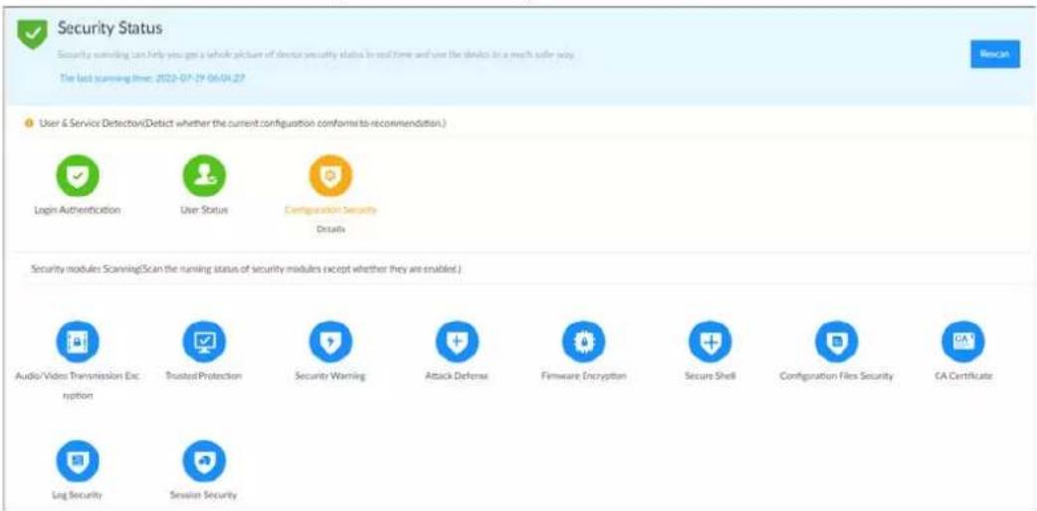Click the Trusted Protection label
The width and height of the screenshot is (1037, 511).
204,376
